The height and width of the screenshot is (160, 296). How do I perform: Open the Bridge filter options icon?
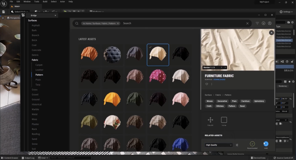(257, 23)
